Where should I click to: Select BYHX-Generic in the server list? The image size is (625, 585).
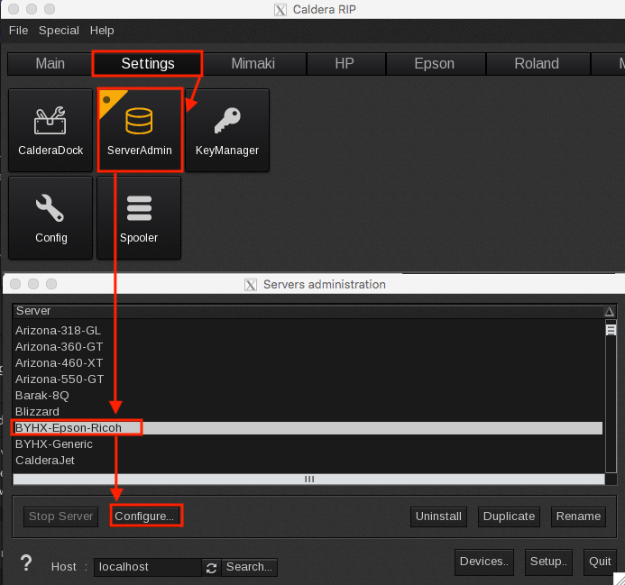click(x=53, y=444)
